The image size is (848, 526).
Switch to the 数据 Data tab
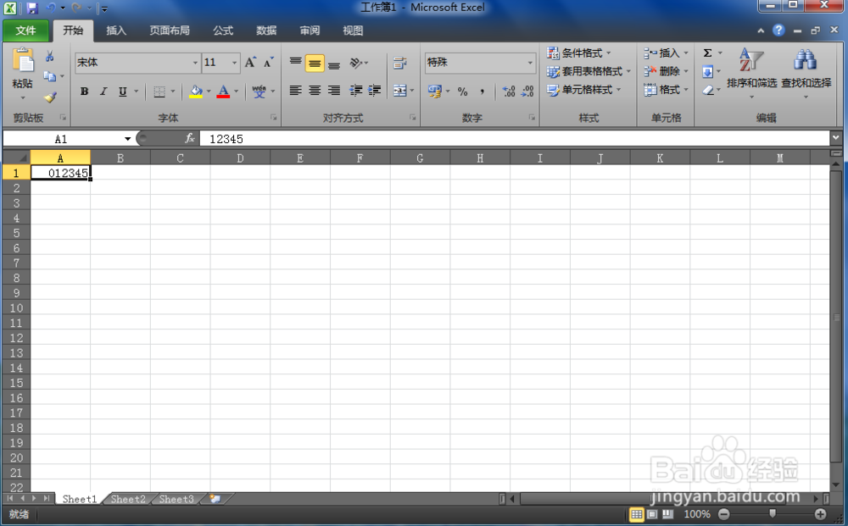coord(266,30)
